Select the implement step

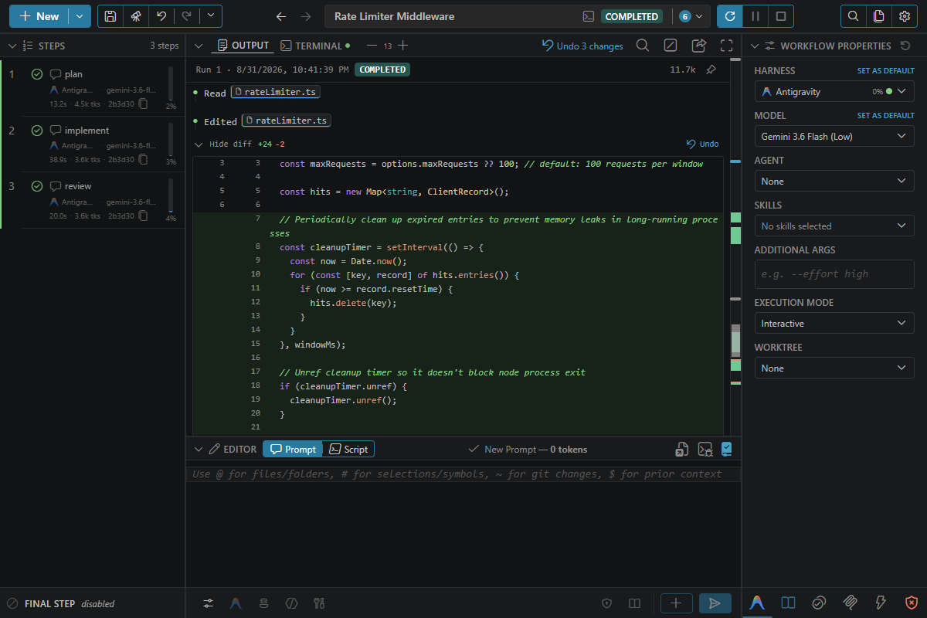[x=93, y=144]
